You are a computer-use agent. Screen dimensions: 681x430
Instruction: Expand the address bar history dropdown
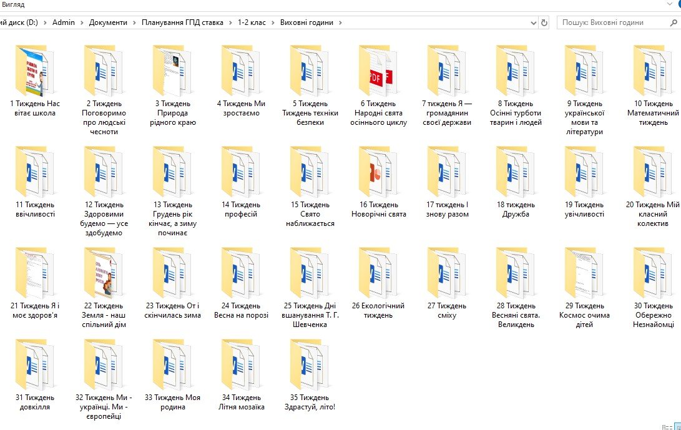533,22
